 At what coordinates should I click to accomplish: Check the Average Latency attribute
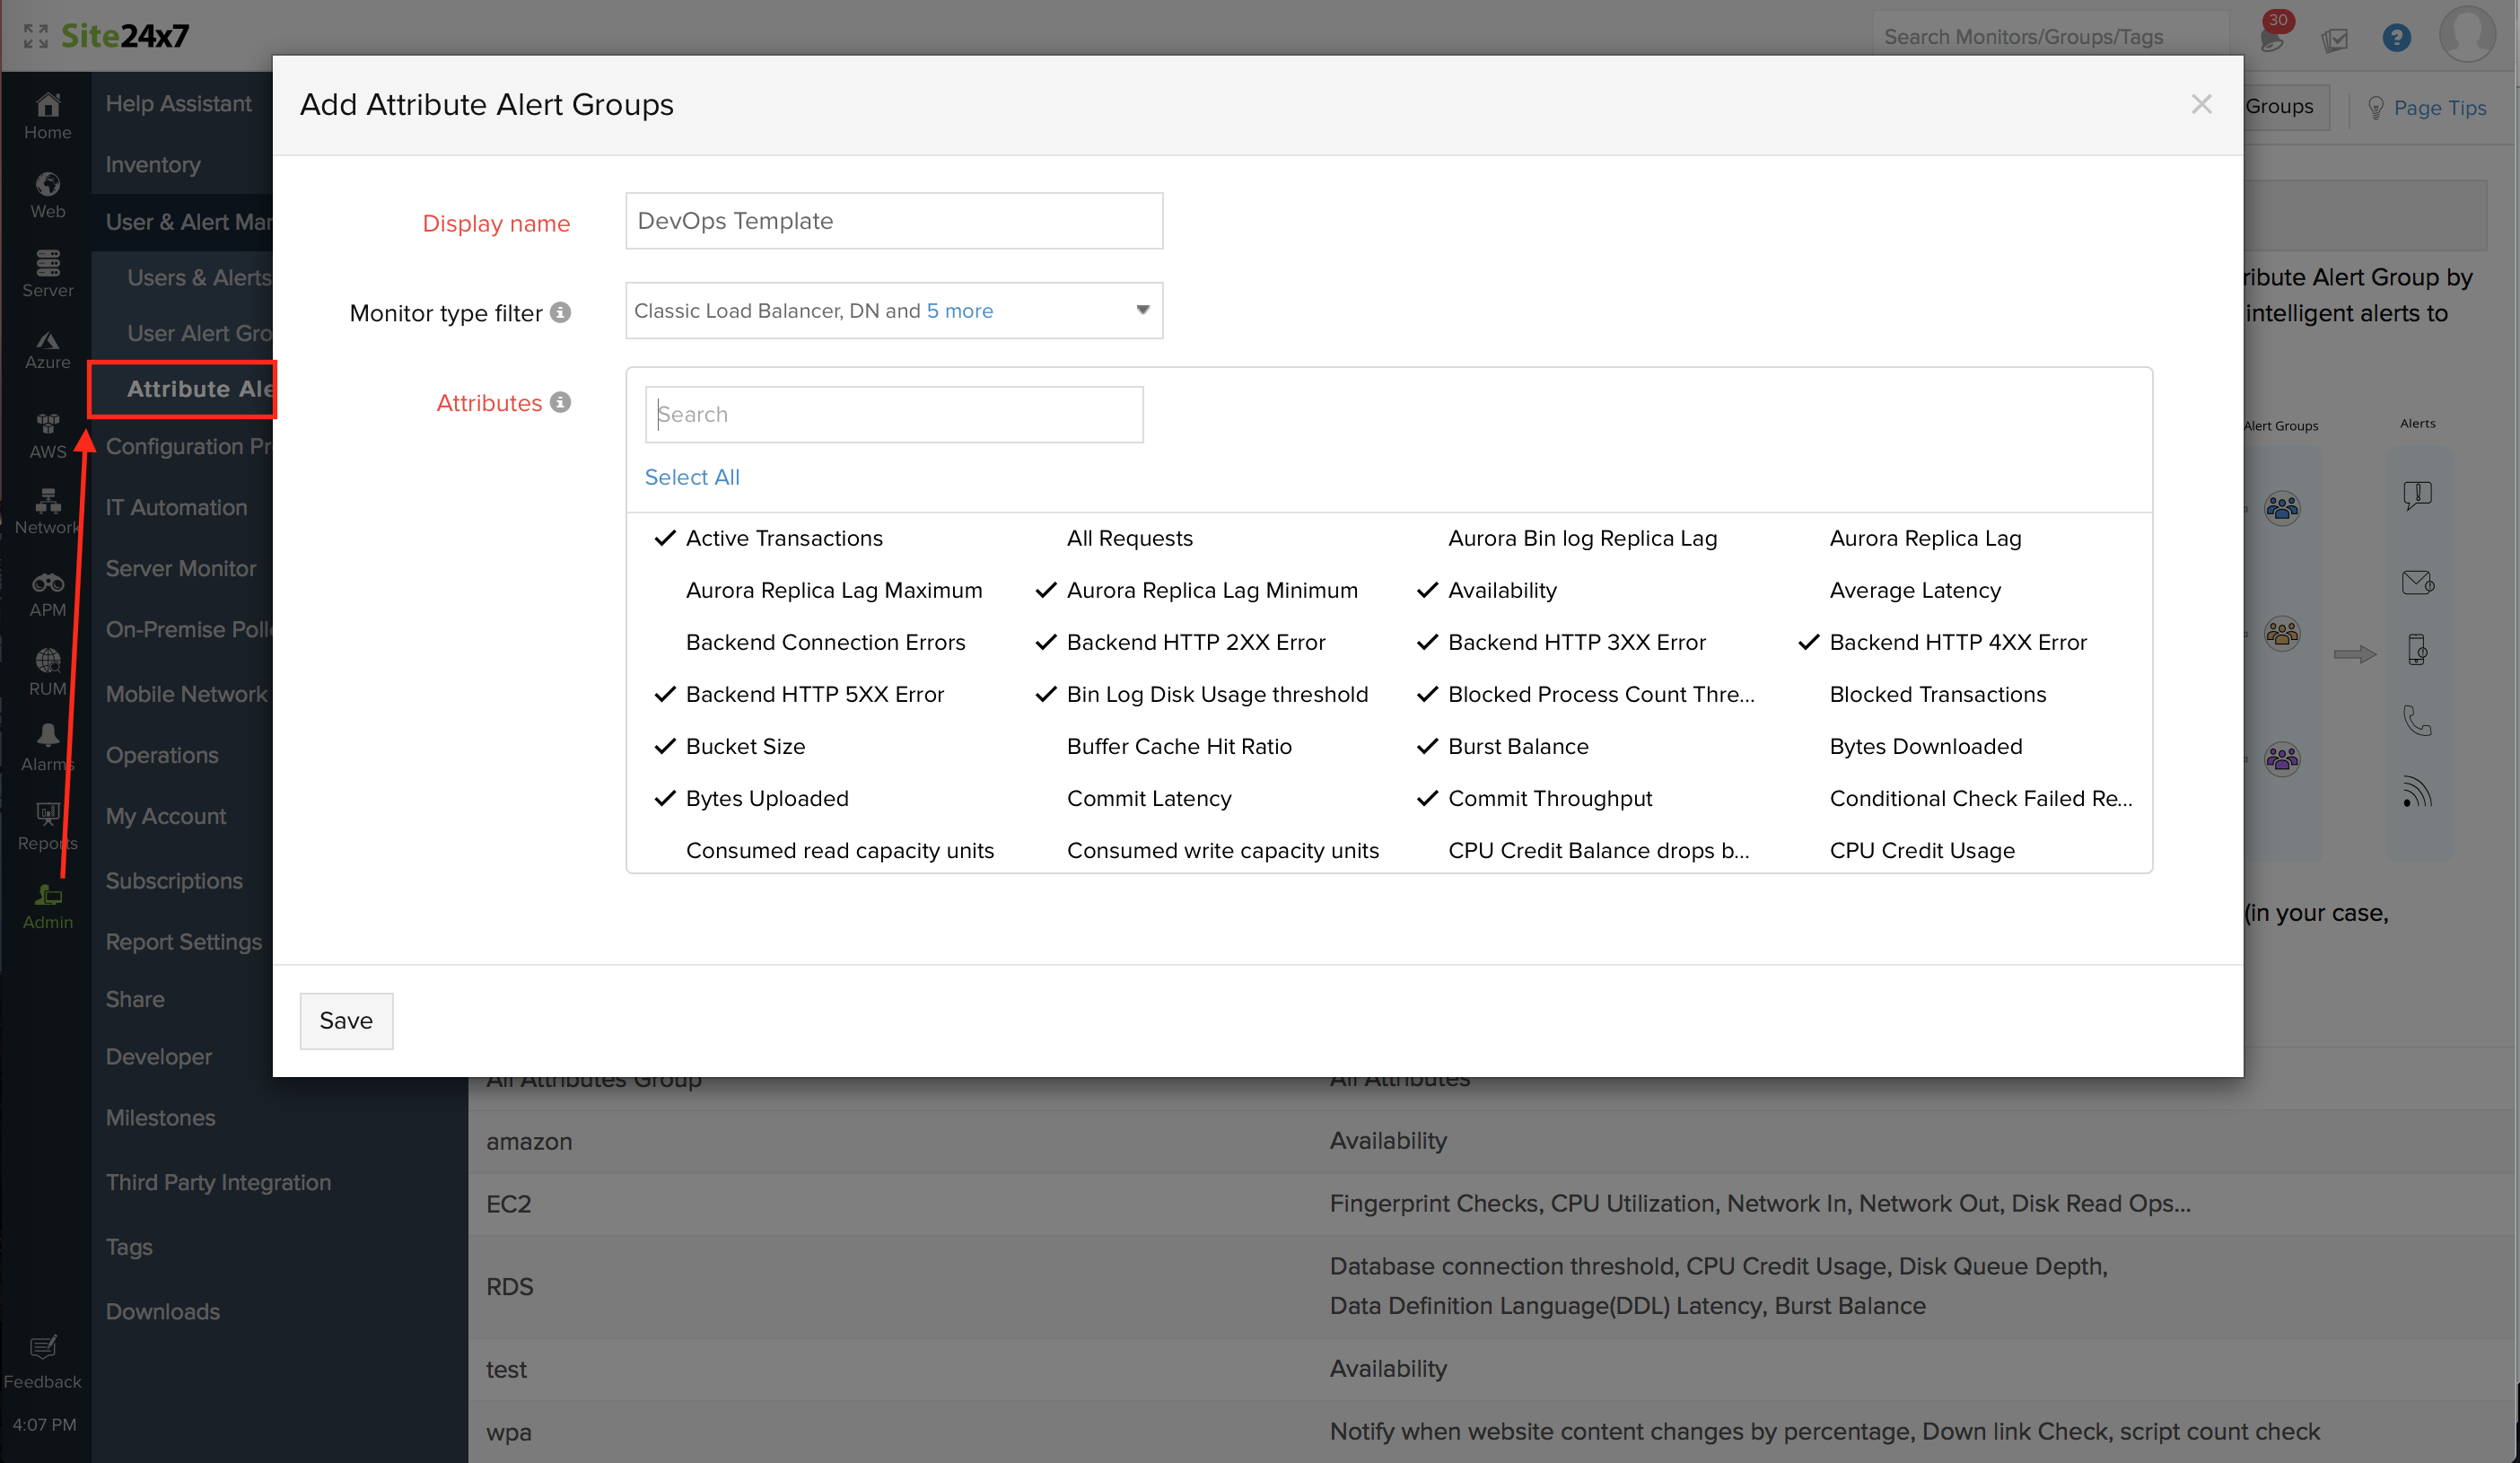[1914, 590]
